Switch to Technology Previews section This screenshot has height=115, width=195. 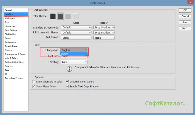pyautogui.click(x=14, y=78)
